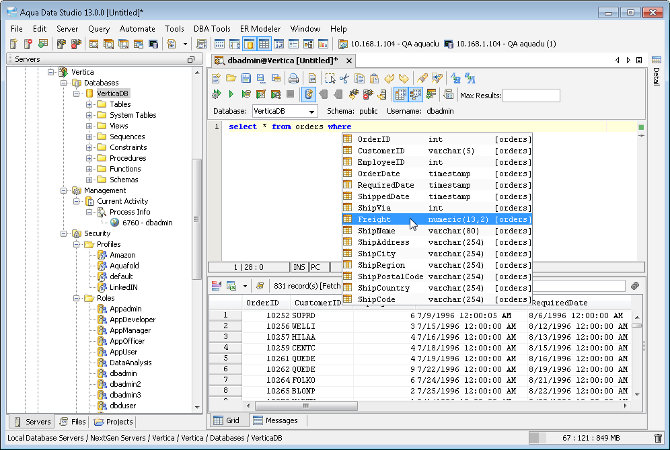Image resolution: width=670 pixels, height=450 pixels.
Task: Click the Execute All gear-with-arrows icon
Action: pos(216,94)
